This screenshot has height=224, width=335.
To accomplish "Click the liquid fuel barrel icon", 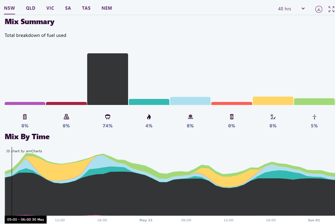I will (232, 117).
